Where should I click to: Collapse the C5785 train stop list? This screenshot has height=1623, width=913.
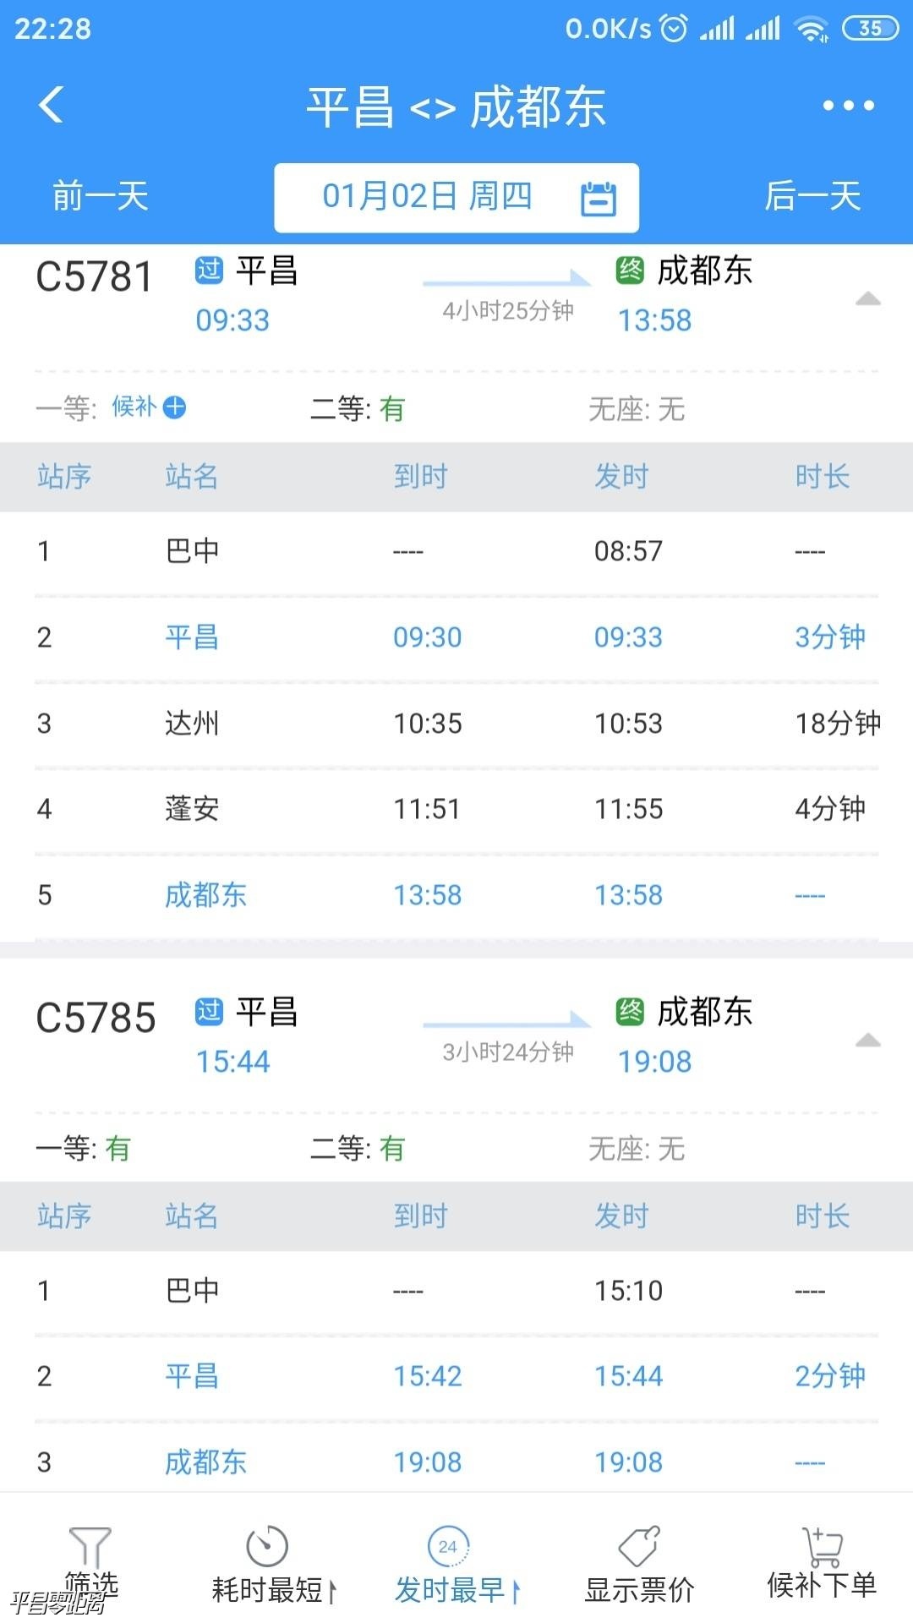[x=867, y=1041]
